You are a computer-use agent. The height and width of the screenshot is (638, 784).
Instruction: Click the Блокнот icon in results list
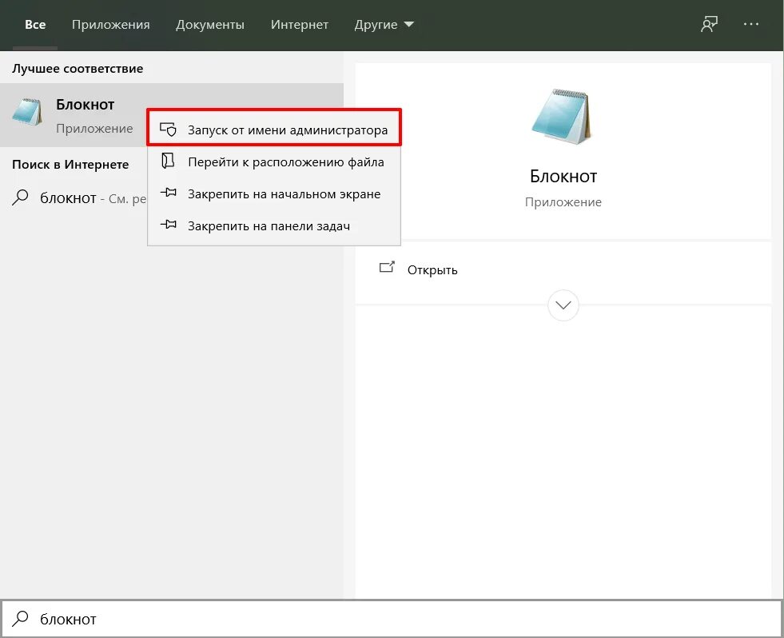point(26,112)
